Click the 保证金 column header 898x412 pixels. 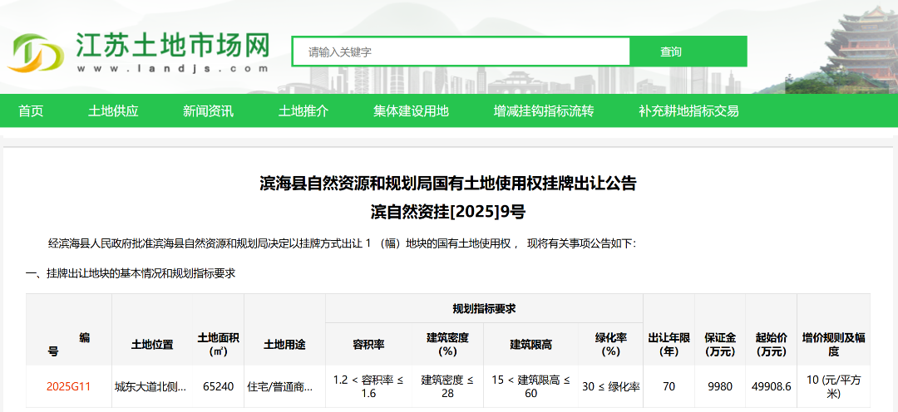click(720, 344)
